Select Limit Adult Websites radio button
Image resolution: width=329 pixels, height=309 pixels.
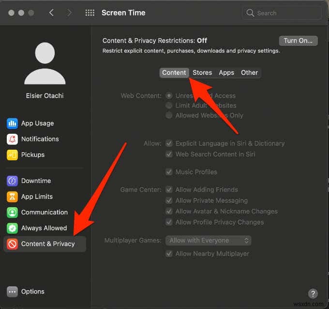pyautogui.click(x=169, y=106)
